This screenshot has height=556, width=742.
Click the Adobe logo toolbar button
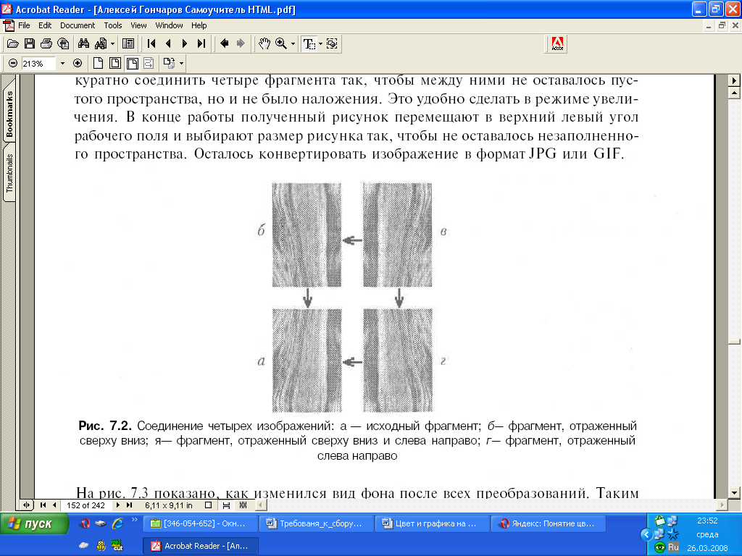coord(557,44)
